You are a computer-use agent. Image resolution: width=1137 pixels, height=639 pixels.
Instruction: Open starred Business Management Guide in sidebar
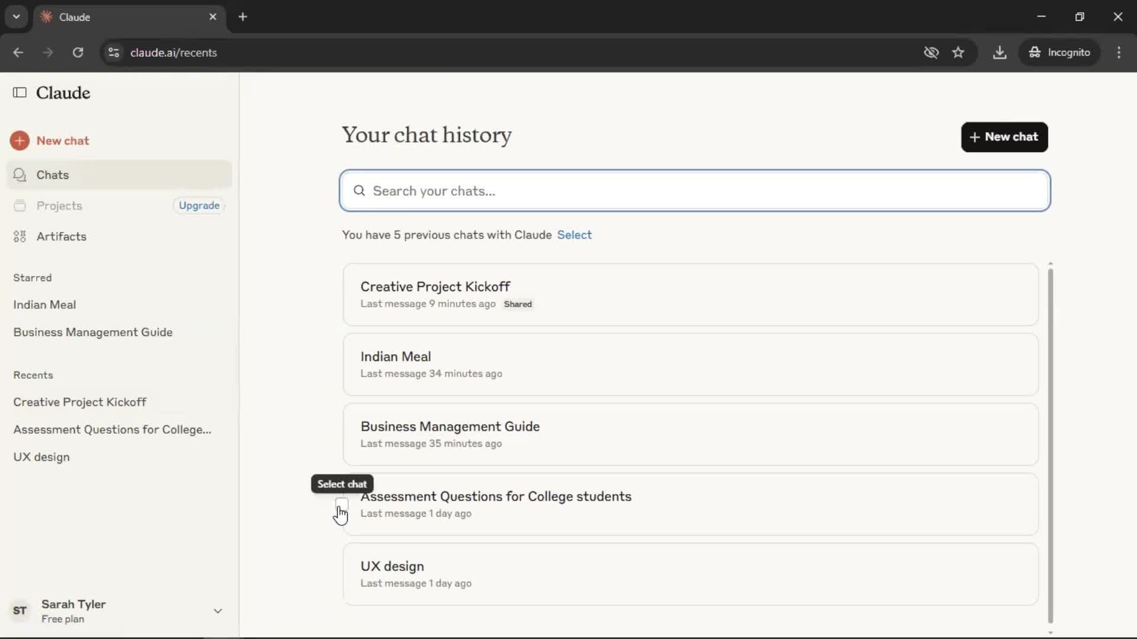[x=93, y=333]
